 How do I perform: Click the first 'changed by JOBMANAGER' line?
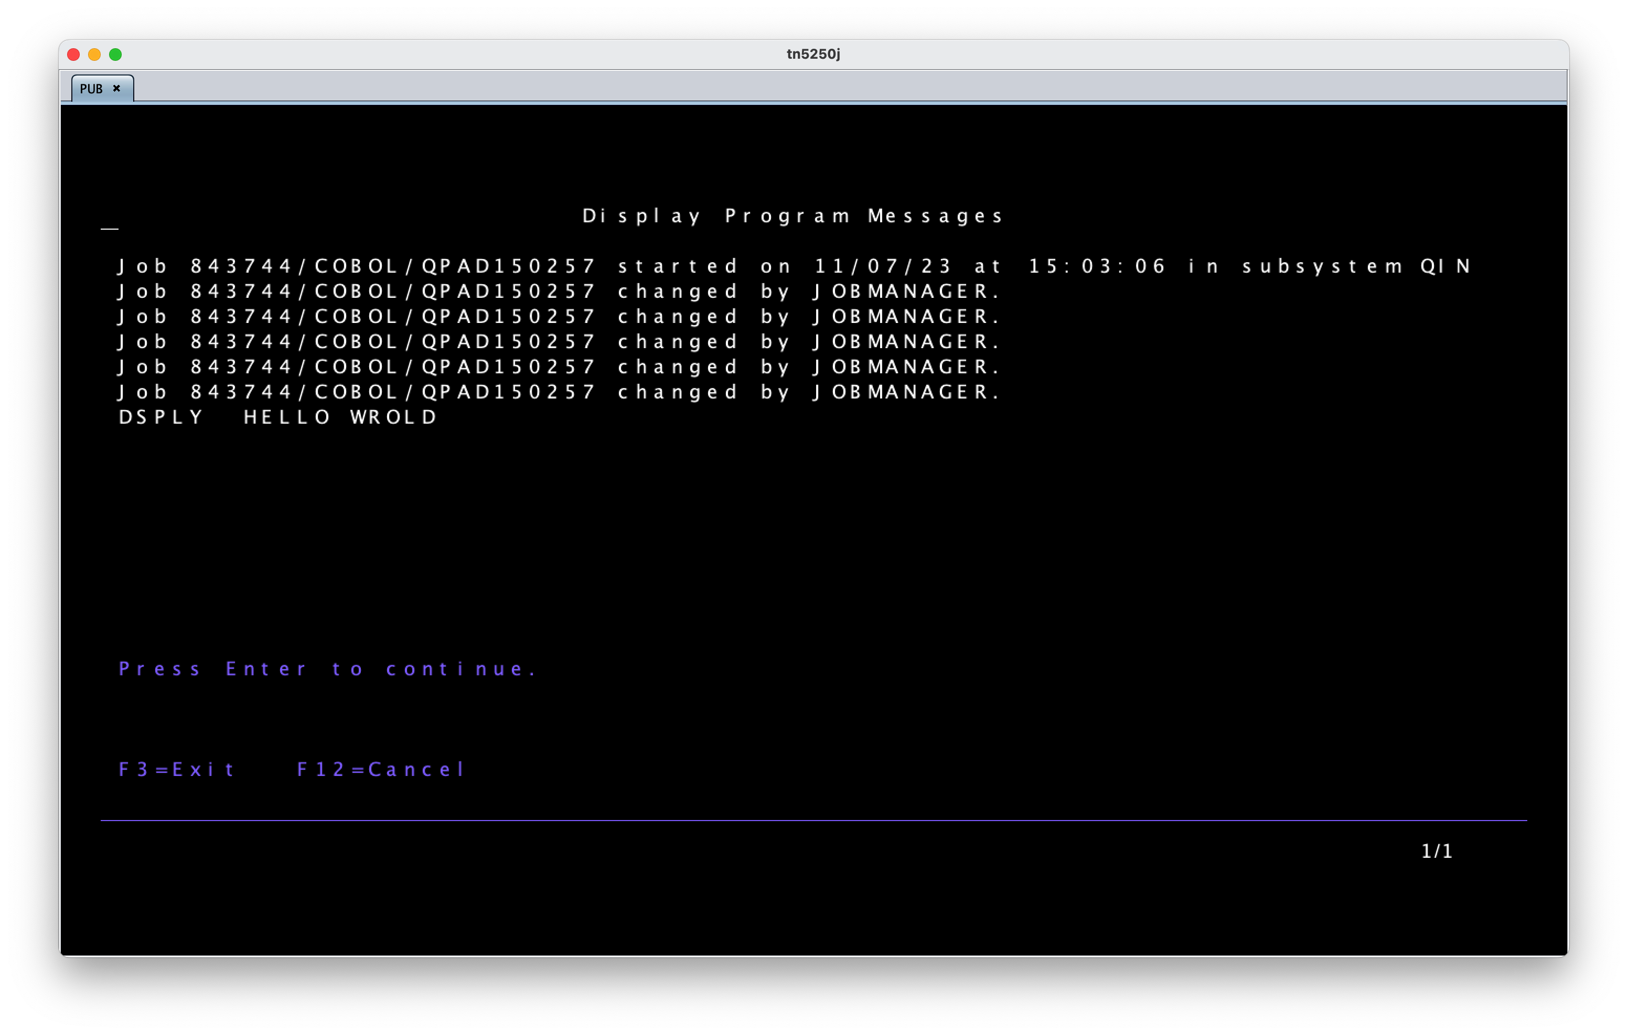pyautogui.click(x=559, y=292)
